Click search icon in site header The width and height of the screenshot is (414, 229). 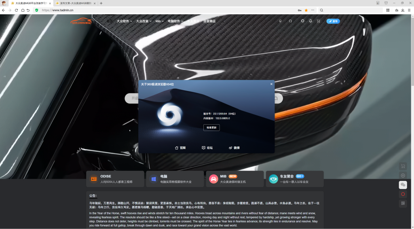point(290,21)
